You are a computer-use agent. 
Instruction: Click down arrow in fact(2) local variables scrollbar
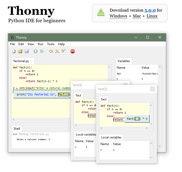click(x=151, y=157)
